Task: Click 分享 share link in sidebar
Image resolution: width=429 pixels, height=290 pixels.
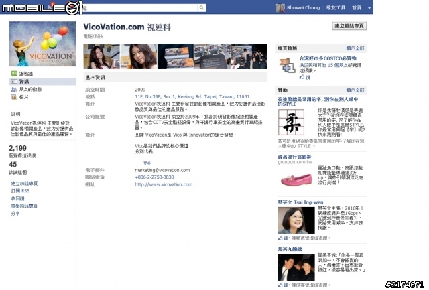Action: pyautogui.click(x=15, y=214)
